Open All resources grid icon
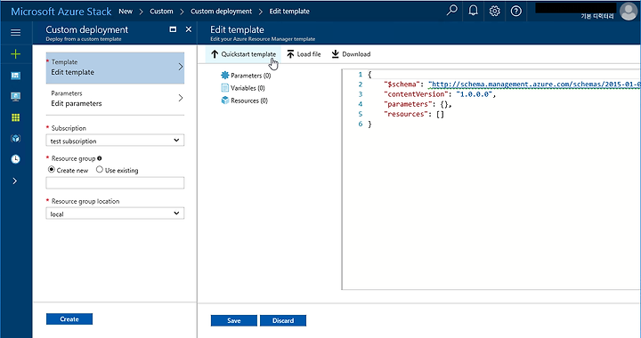641x338 pixels. click(x=15, y=117)
